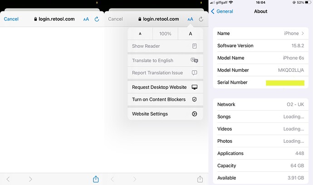Tap the Available value 3.91 GB
This screenshot has height=185, width=313.
click(x=296, y=178)
